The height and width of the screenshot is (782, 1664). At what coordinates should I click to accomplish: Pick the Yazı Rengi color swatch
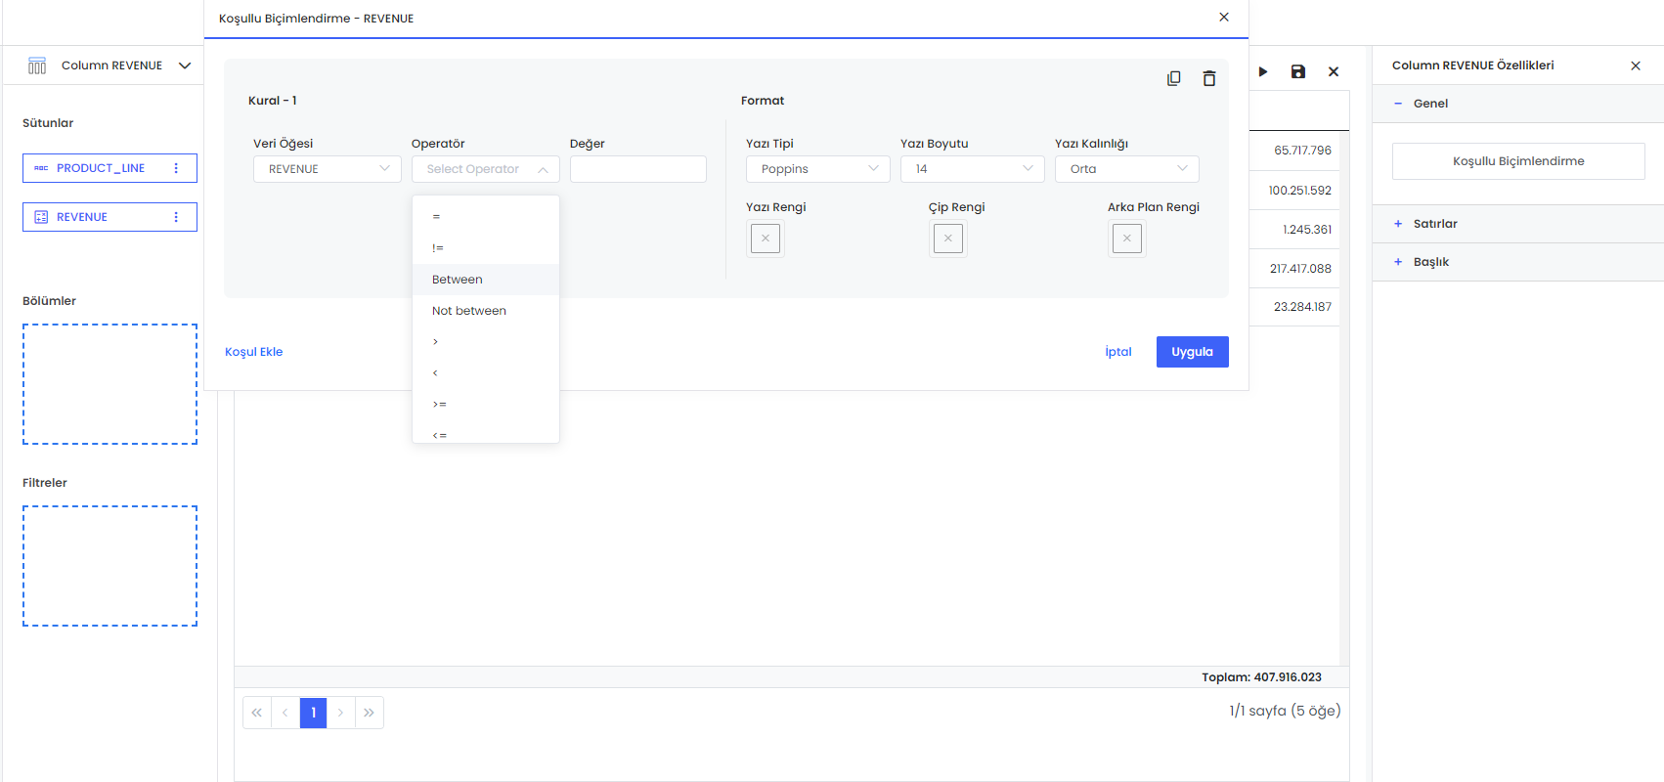[x=766, y=239]
